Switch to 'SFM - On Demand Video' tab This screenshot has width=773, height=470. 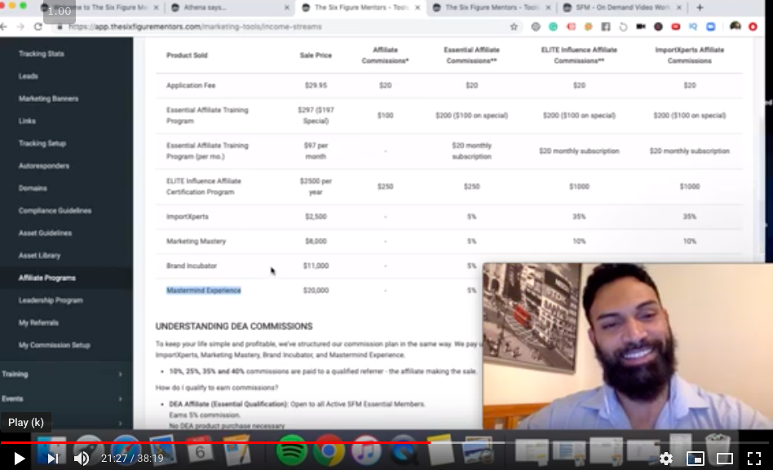[x=620, y=7]
